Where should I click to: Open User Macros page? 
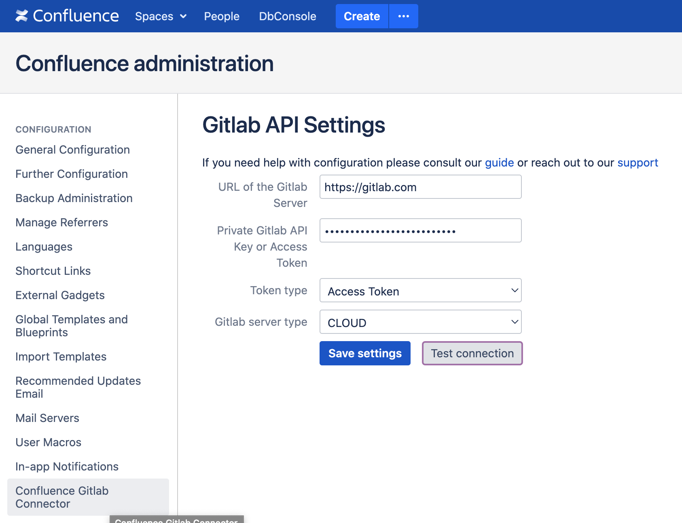(x=48, y=442)
